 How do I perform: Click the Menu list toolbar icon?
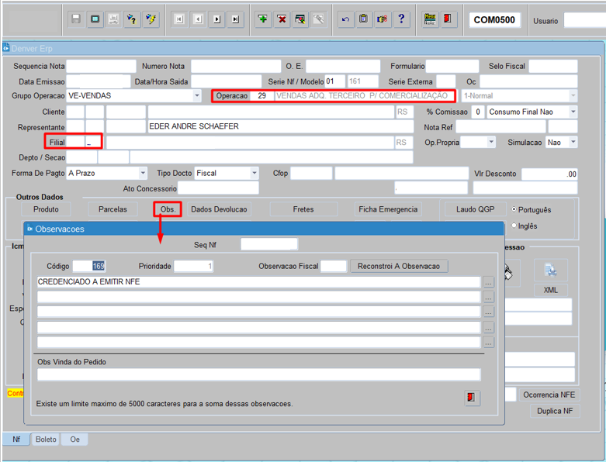[x=430, y=19]
